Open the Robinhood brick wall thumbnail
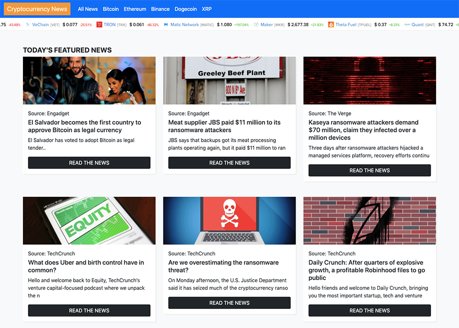Viewport: 459px width, 328px height. pyautogui.click(x=370, y=221)
